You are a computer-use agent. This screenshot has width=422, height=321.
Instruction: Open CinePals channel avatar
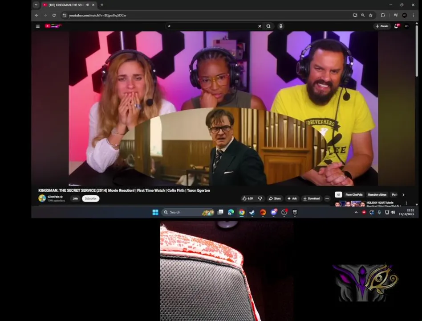pos(42,198)
